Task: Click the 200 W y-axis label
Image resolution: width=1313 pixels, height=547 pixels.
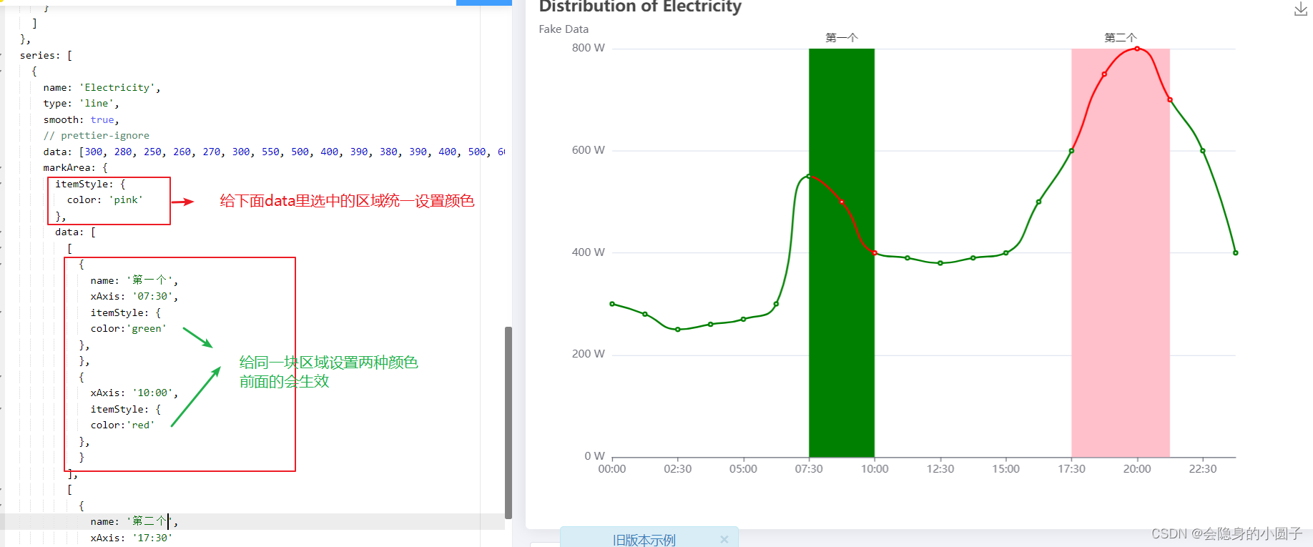Action: pyautogui.click(x=588, y=354)
